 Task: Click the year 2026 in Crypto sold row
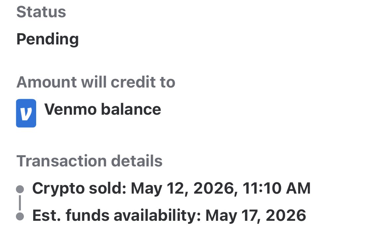[214, 188]
